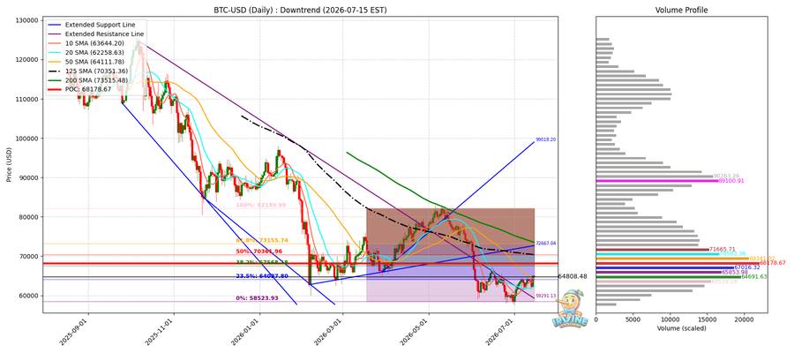Click the magenta 89100.91 volume bar
Viewport: 794px width, 353px height.
[x=656, y=181]
